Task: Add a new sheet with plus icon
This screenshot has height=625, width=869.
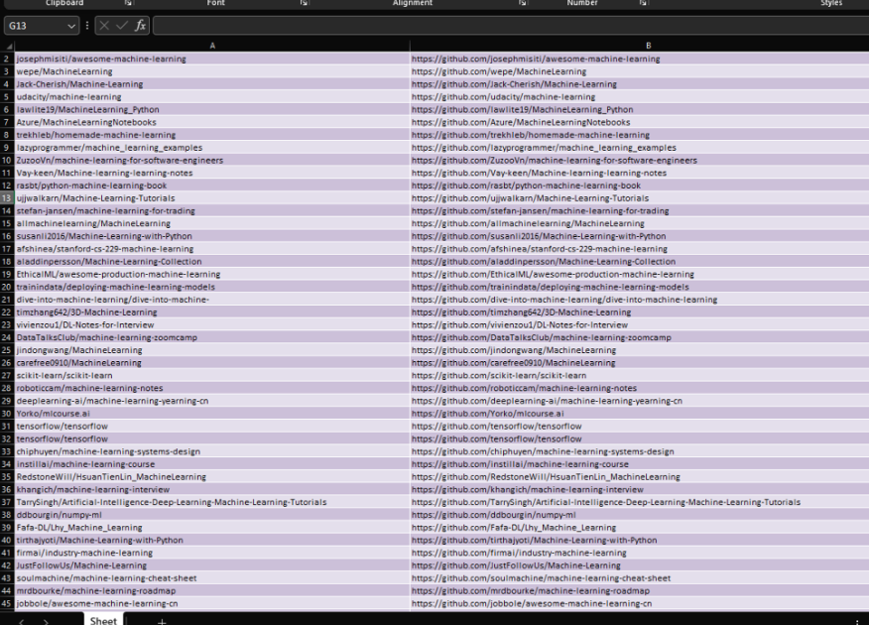Action: click(x=162, y=622)
